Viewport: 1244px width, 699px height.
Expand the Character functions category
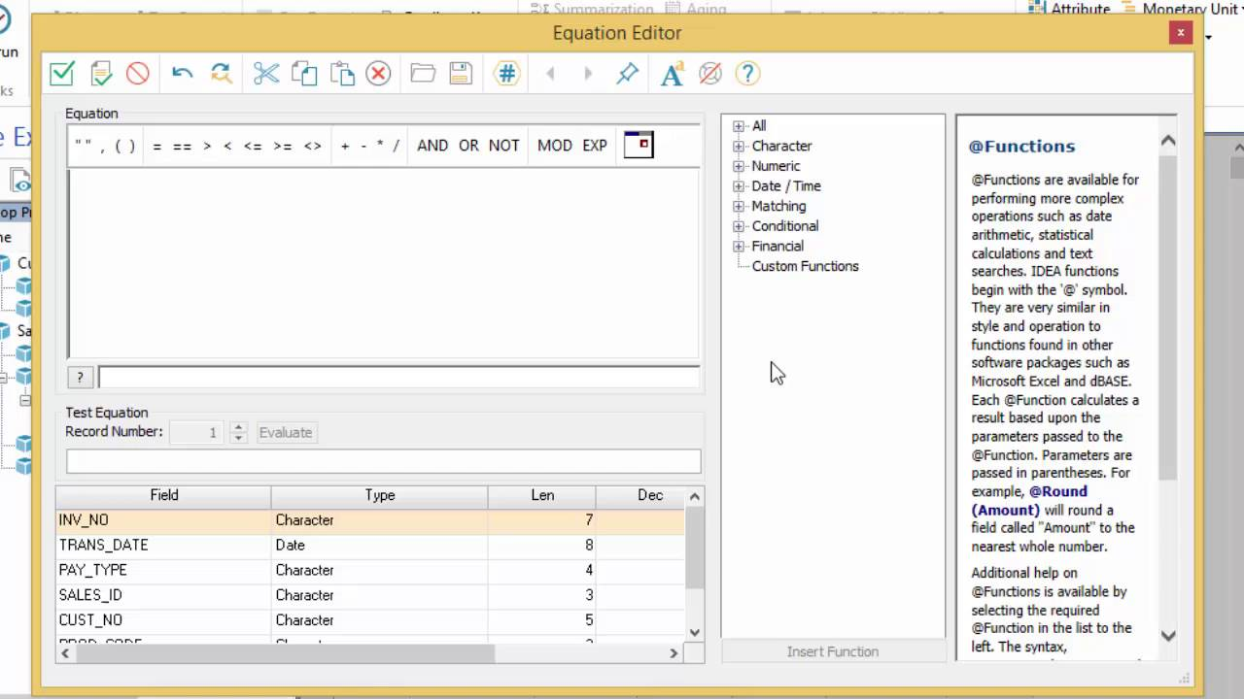[739, 147]
